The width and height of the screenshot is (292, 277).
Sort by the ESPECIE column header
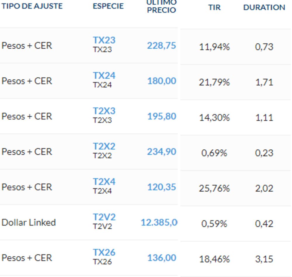point(108,6)
